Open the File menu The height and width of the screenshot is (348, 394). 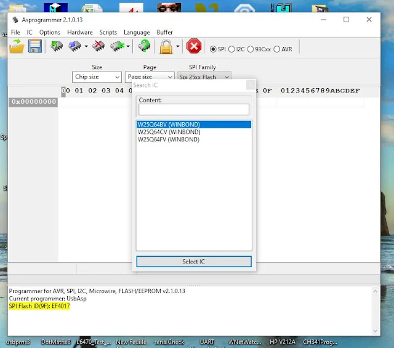(15, 33)
